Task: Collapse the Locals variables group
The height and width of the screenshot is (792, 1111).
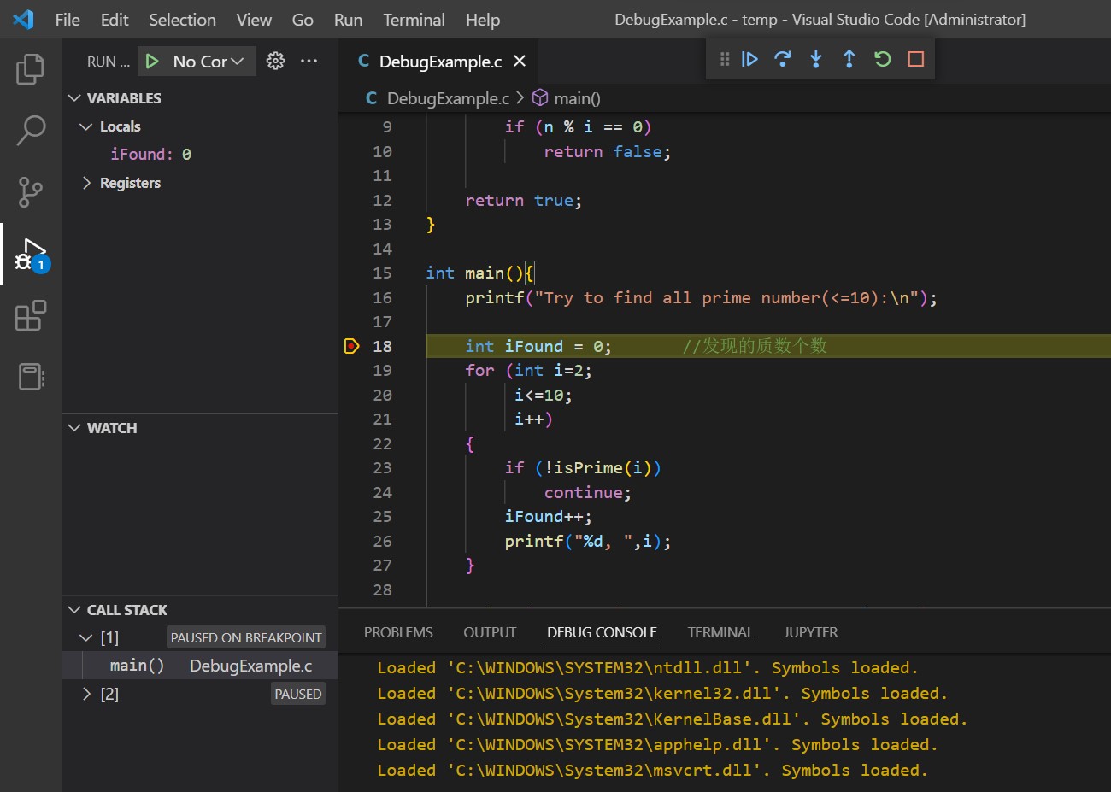Action: click(85, 126)
